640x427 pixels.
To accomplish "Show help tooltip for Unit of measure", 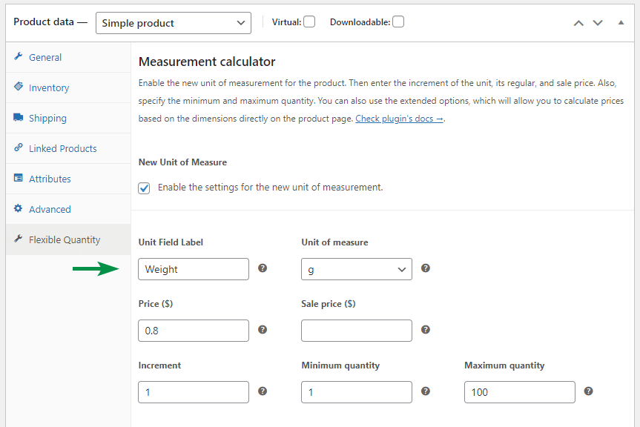I will click(425, 268).
